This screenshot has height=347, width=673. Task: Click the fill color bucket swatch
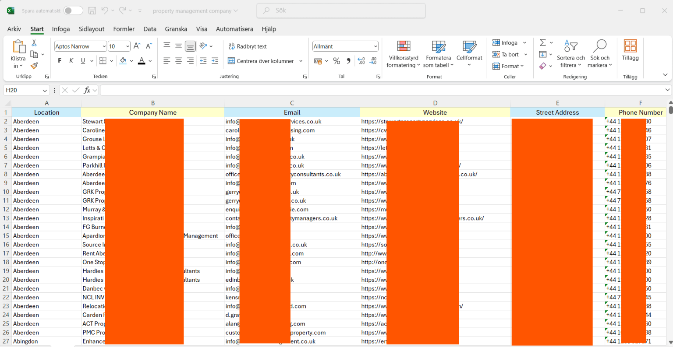123,61
